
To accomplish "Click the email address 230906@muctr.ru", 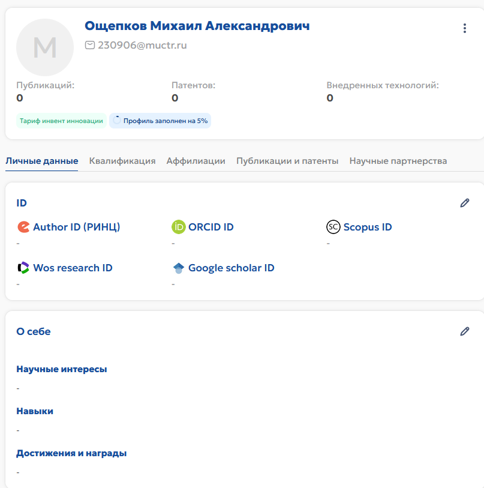I will click(142, 45).
